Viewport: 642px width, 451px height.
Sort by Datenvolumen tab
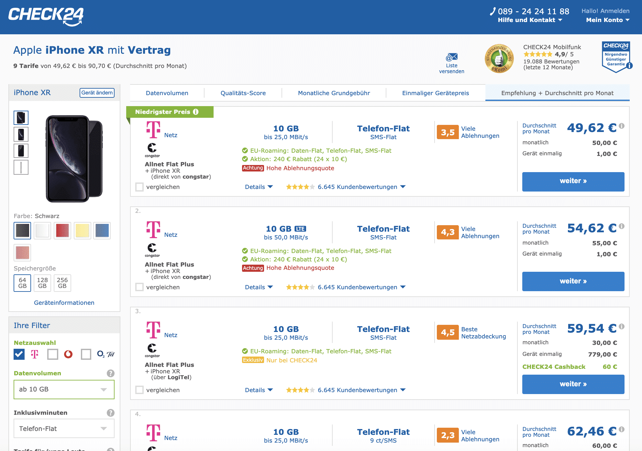[x=167, y=93]
